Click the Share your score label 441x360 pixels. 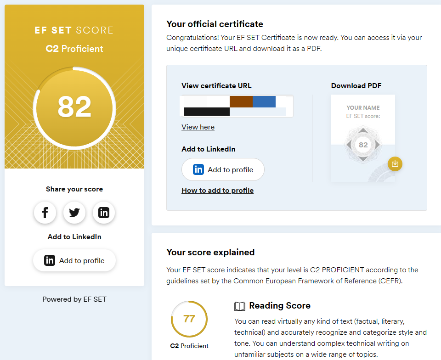74,189
